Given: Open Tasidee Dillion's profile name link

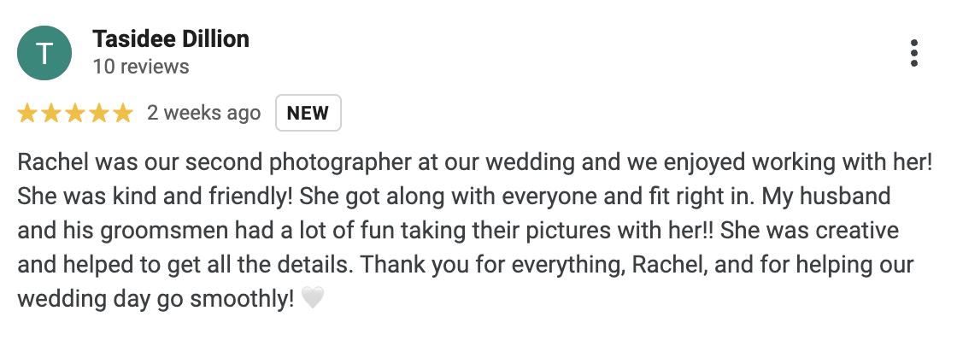Looking at the screenshot, I should pos(171,39).
